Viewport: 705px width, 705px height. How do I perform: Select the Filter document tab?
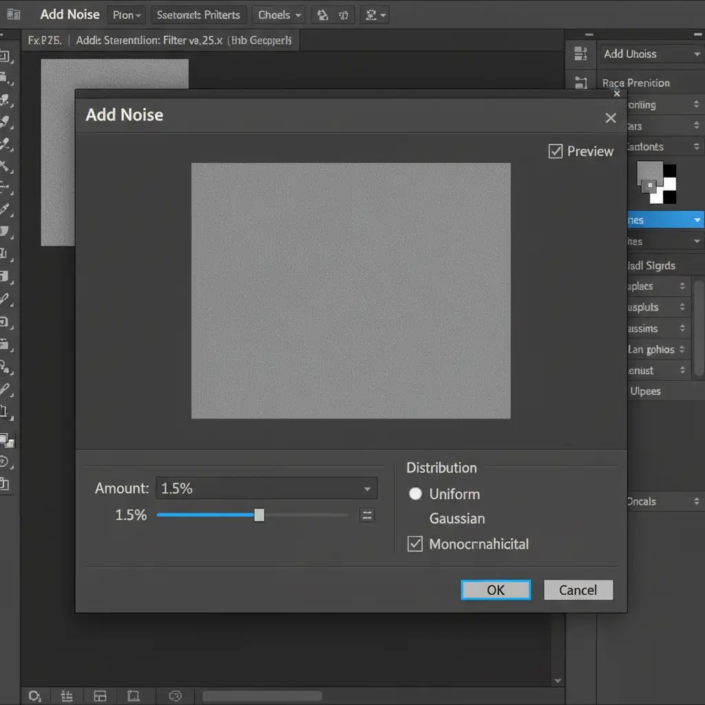tap(183, 41)
